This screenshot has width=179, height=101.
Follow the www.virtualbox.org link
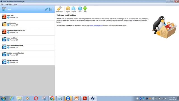tap(96, 26)
